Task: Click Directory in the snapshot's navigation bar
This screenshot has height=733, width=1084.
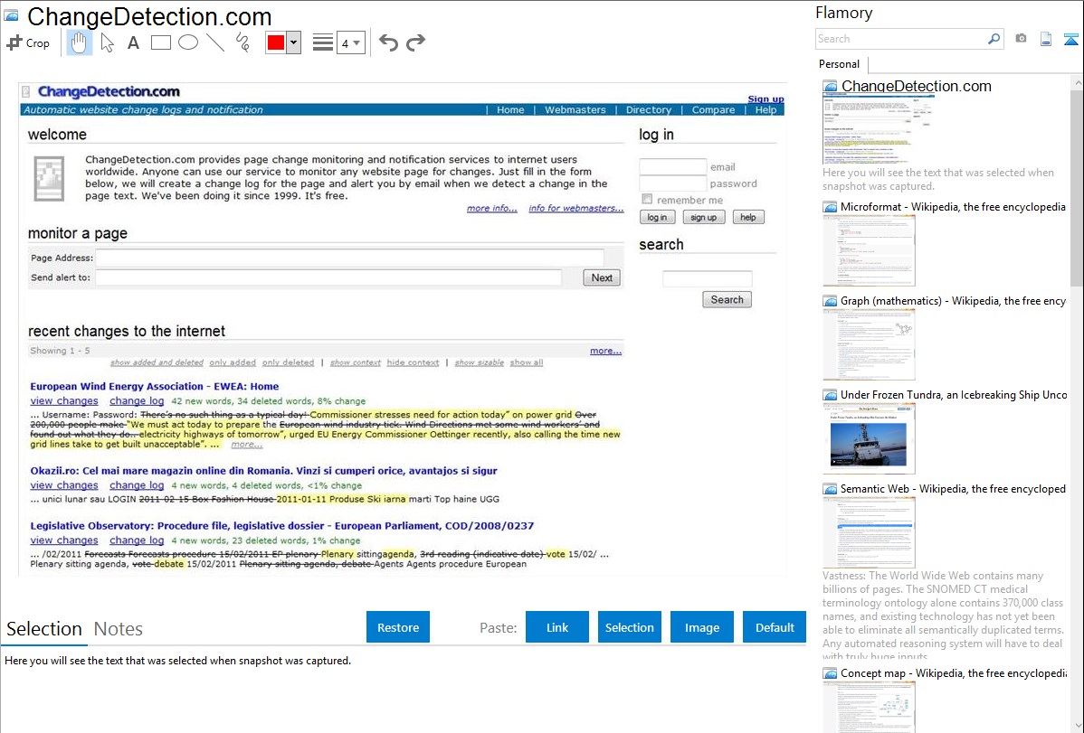Action: (x=649, y=110)
